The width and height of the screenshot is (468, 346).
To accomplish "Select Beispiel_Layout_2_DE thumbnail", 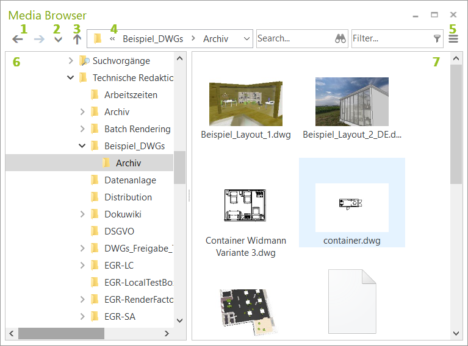I will [352, 102].
